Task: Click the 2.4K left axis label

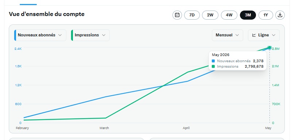Action: coord(18,49)
